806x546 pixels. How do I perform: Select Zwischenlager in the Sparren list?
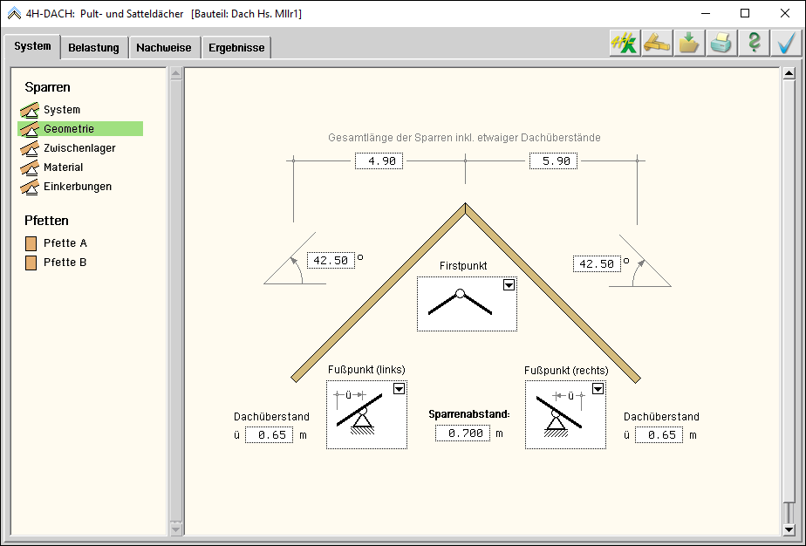[x=79, y=148]
